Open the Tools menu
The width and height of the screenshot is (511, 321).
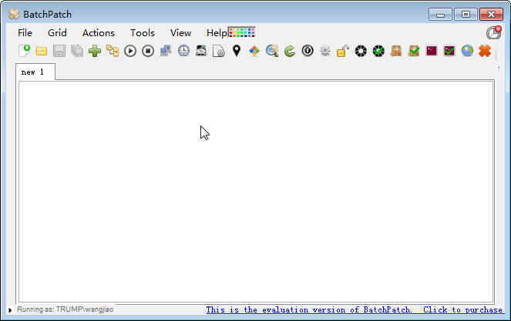(x=143, y=33)
